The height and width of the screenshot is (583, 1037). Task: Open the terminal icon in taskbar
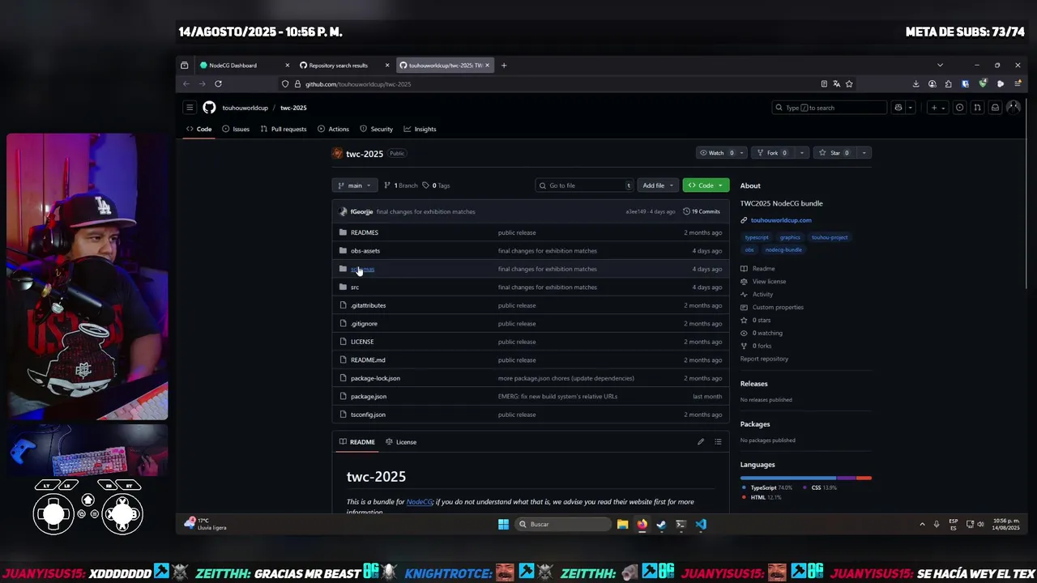681,524
